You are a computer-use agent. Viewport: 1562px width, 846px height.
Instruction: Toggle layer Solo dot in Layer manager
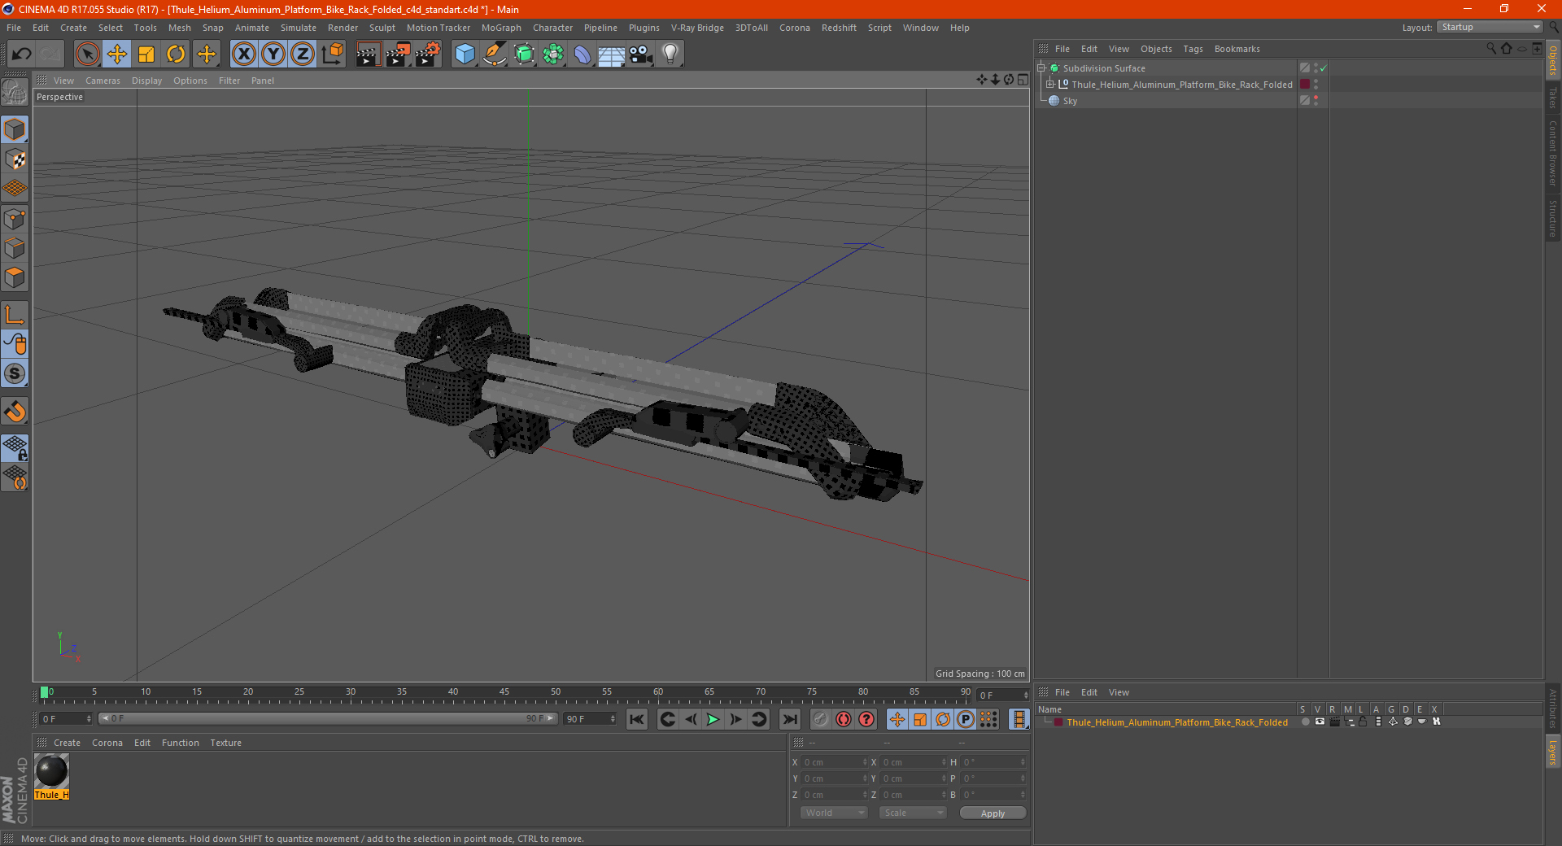click(1305, 722)
